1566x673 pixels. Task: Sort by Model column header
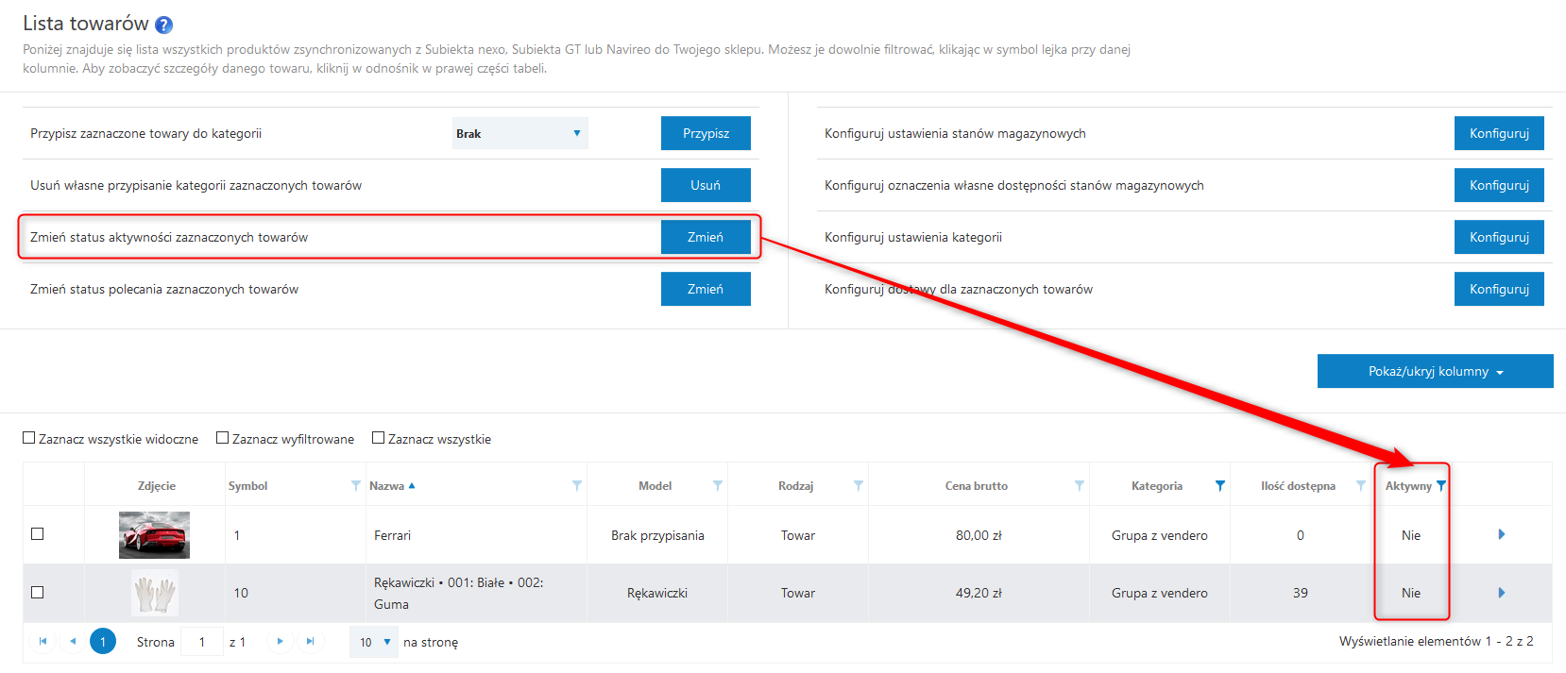pyautogui.click(x=655, y=485)
